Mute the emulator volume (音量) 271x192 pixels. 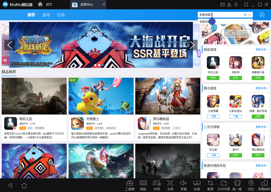click(x=183, y=185)
